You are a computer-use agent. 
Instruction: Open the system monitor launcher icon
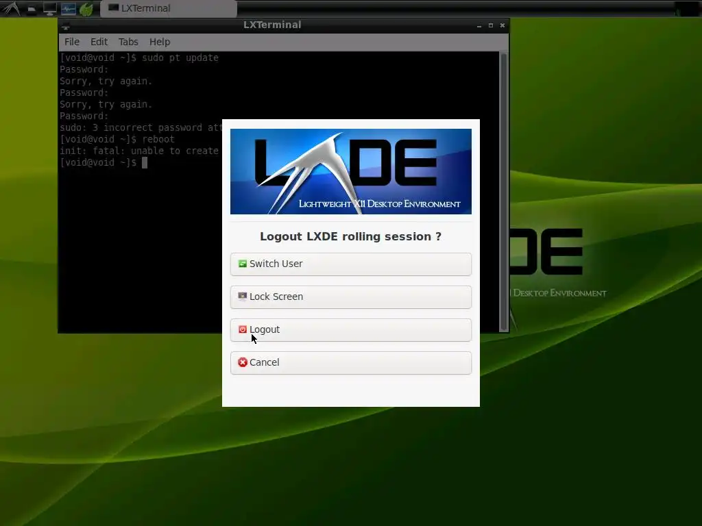pos(68,9)
